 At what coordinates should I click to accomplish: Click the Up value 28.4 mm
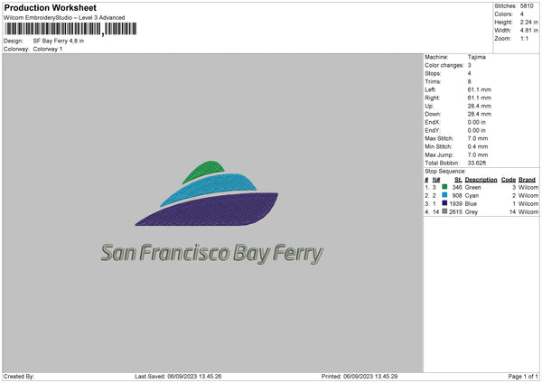[x=479, y=106]
